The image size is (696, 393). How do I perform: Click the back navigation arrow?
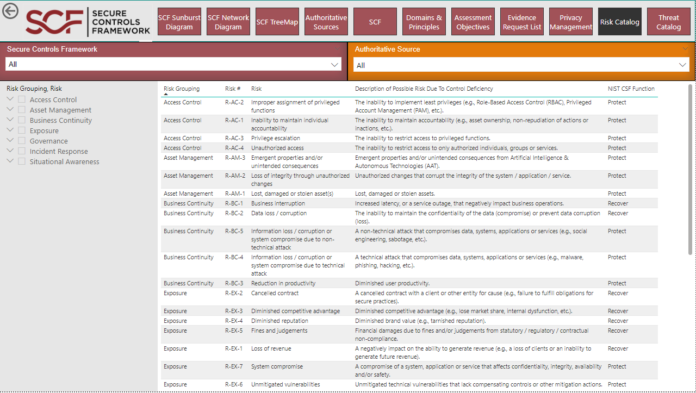click(x=10, y=11)
